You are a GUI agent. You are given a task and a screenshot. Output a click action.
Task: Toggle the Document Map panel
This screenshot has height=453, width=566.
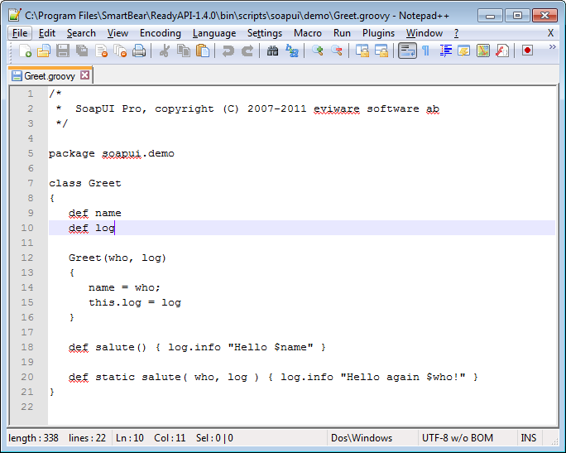(x=483, y=51)
